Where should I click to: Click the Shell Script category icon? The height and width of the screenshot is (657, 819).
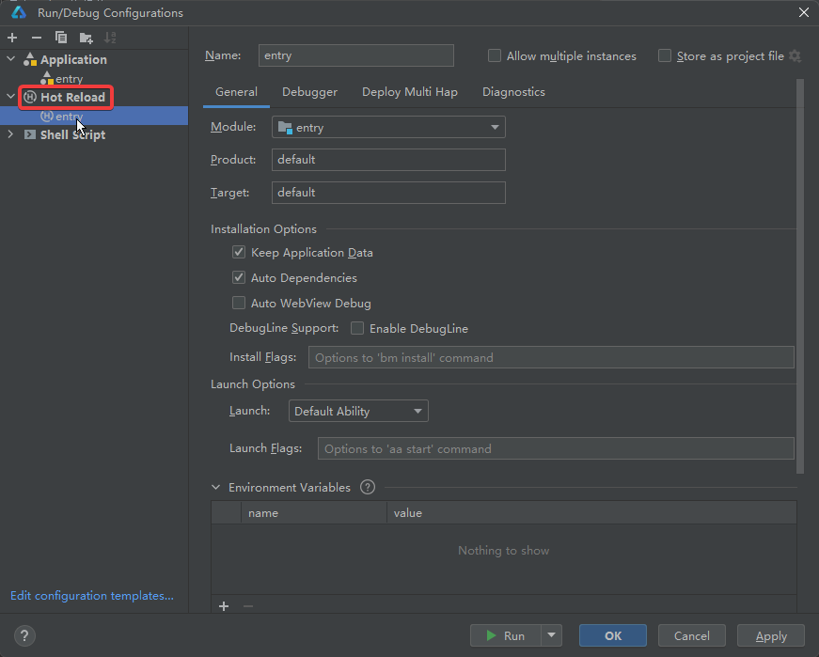pyautogui.click(x=30, y=134)
